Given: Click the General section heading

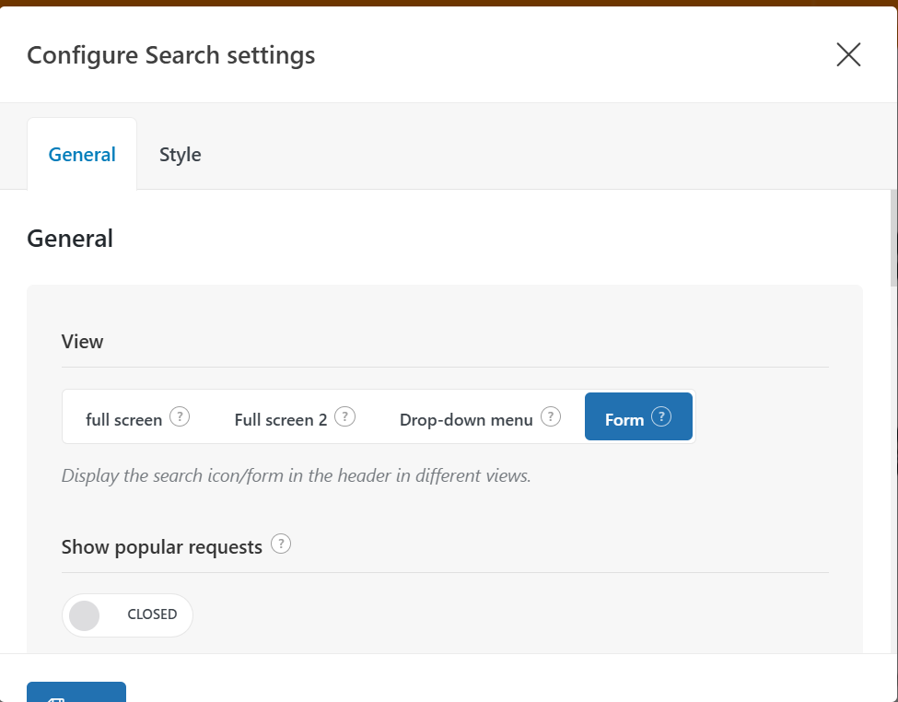Looking at the screenshot, I should tap(70, 239).
